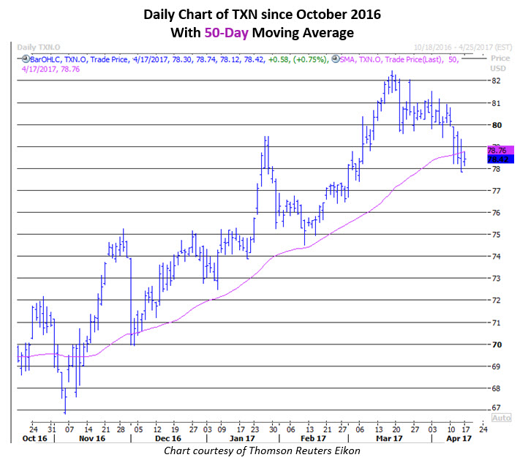Click the Dec 16 month label
Viewport: 520px width, 460px height.
168,439
